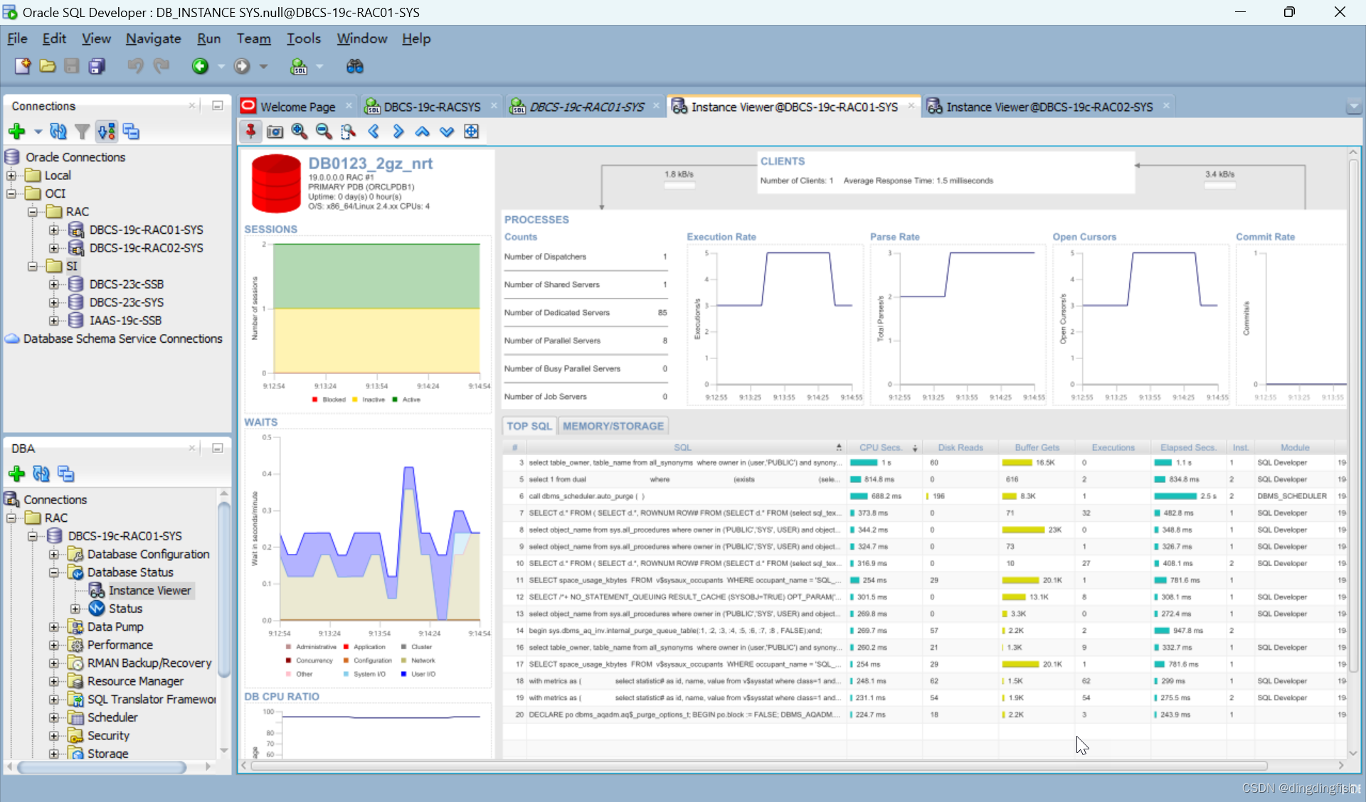
Task: Select the TOP SQL tab
Action: click(x=529, y=426)
